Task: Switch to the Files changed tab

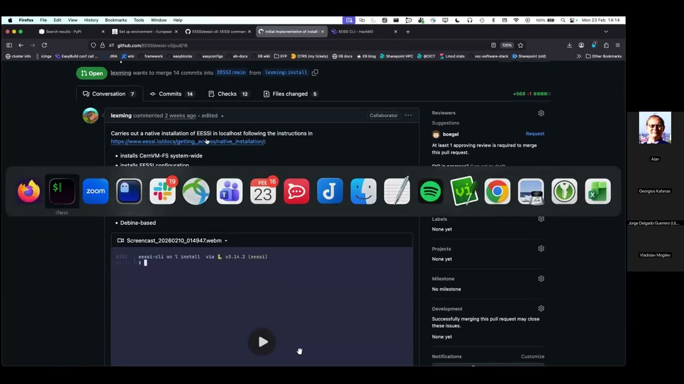Action: click(x=290, y=94)
